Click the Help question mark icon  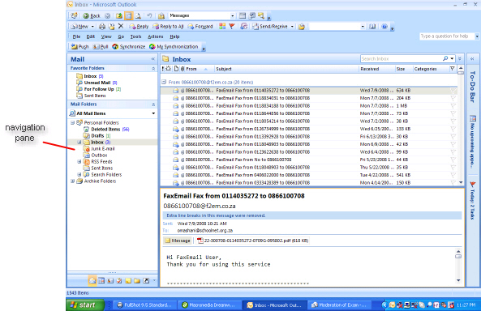[384, 27]
